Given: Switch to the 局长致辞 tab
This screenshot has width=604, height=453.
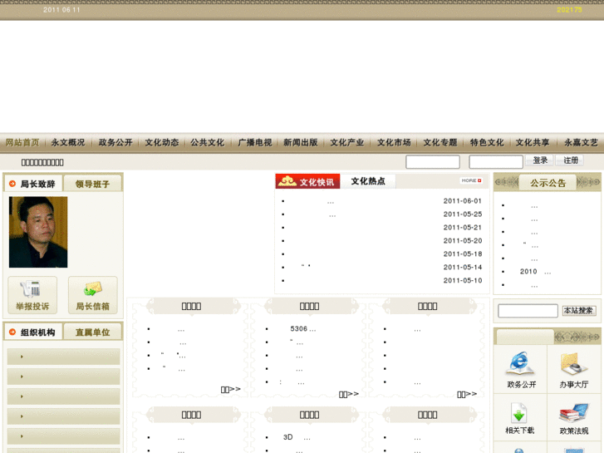Looking at the screenshot, I should tap(33, 184).
